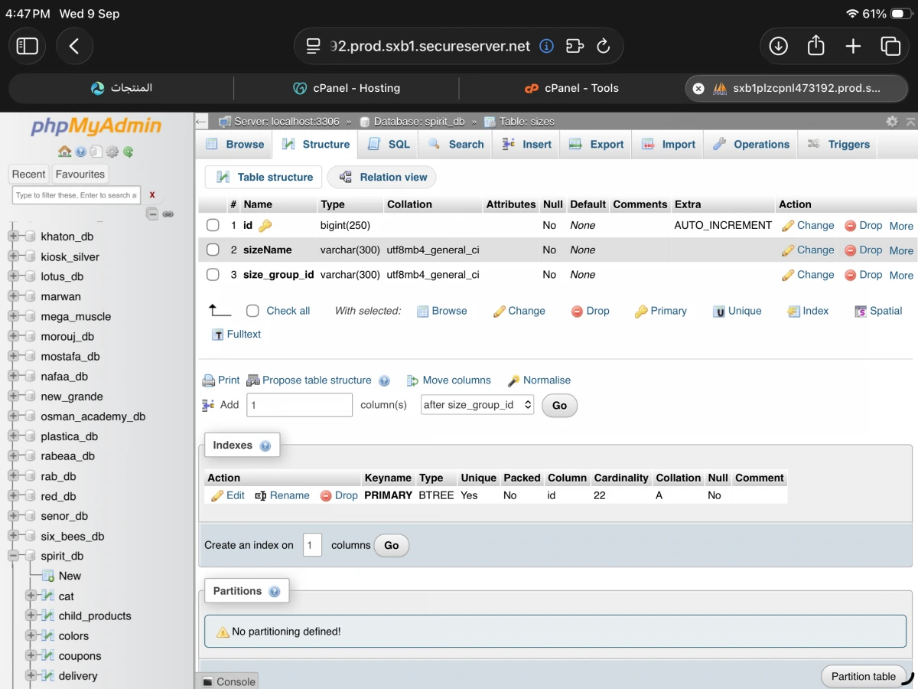Open phpMyAdmin documentation blue question-mark icon
The height and width of the screenshot is (689, 918).
(81, 152)
